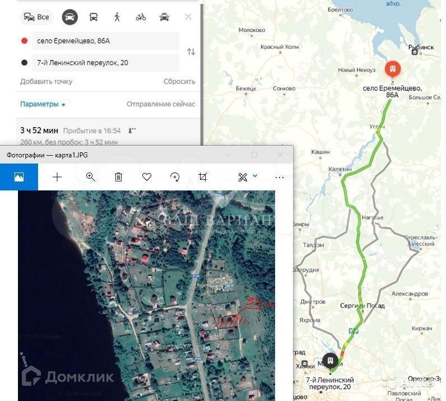
Task: Zoom the image with the magnifier icon
Action: (x=90, y=177)
